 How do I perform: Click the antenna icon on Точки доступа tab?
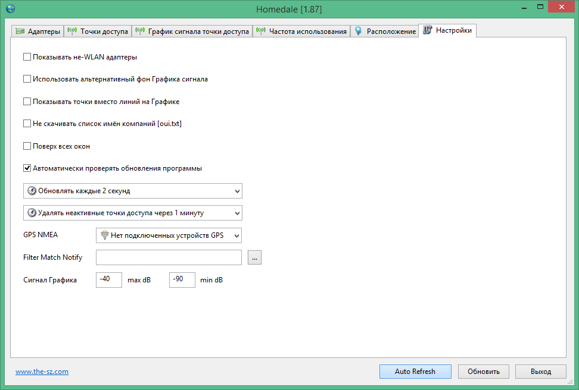click(x=72, y=32)
